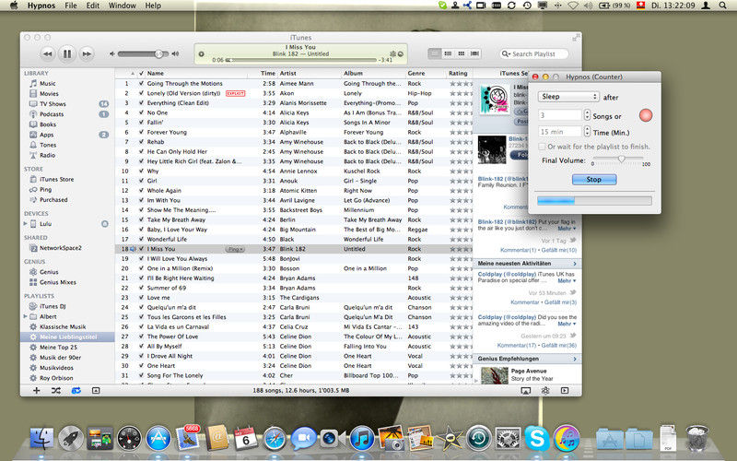Toggle the iTunes sidebar button at bottom right
Image resolution: width=737 pixels, height=461 pixels.
pos(565,390)
